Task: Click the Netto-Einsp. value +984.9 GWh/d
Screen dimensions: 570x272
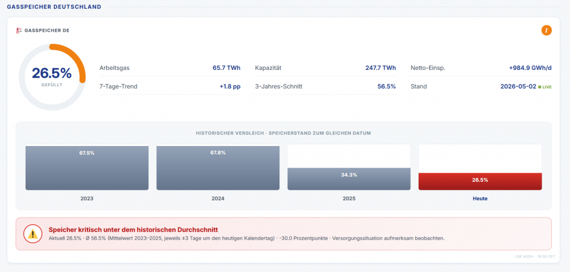Action: pyautogui.click(x=530, y=68)
